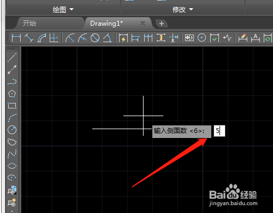Click the side count input field
The height and width of the screenshot is (213, 273).
[x=219, y=131]
